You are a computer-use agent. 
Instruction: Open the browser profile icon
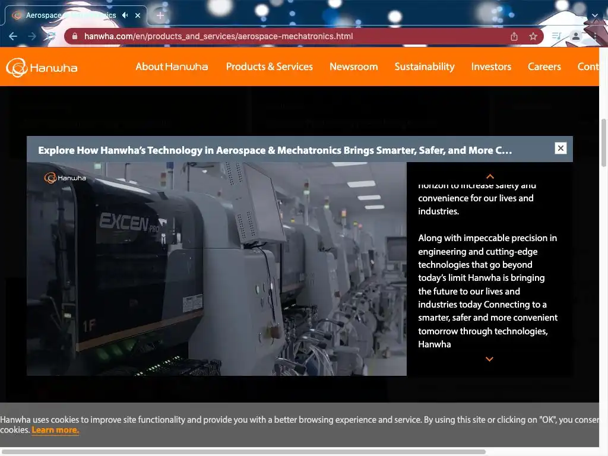(576, 36)
